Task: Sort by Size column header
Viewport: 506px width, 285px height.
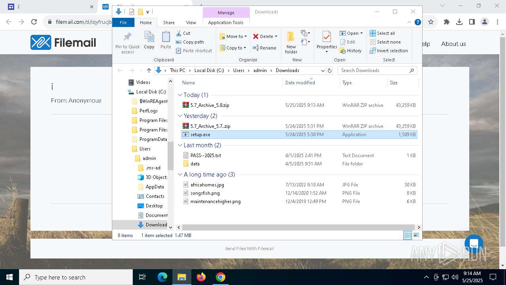Action: pyautogui.click(x=403, y=83)
